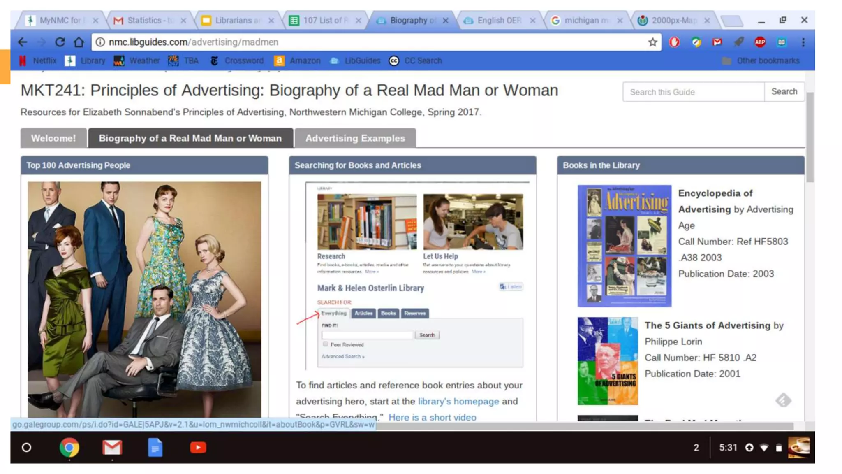Open the AdBlock Plus extension

pos(760,42)
